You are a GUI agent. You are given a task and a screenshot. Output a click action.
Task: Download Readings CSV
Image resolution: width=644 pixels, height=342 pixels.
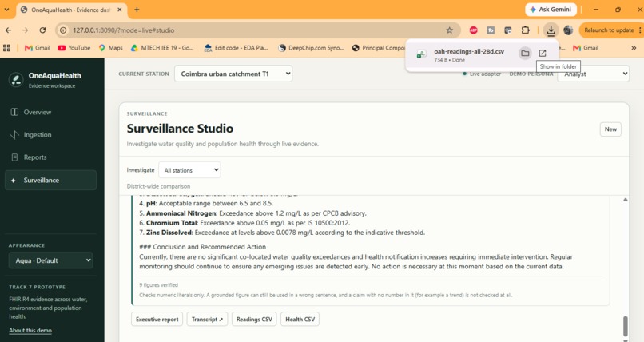click(254, 320)
